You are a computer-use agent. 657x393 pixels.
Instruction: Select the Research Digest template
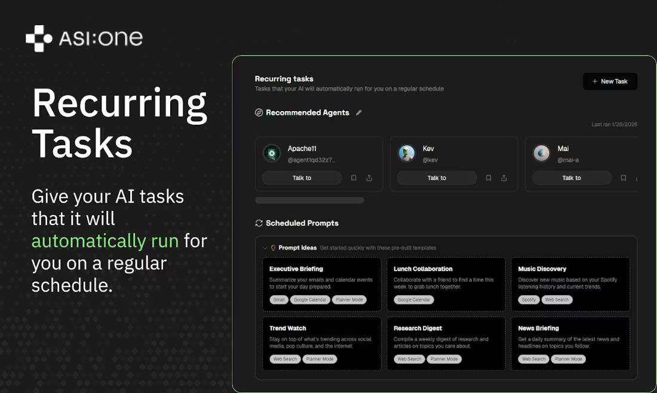446,344
